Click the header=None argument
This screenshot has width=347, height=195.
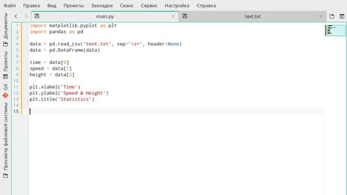163,44
